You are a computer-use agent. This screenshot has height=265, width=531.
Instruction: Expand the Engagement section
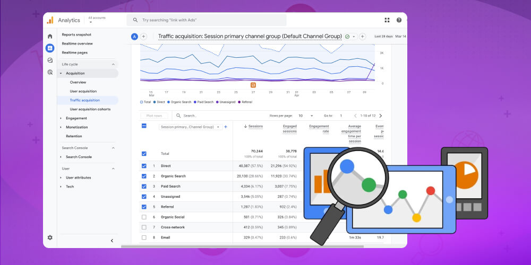[x=61, y=118]
